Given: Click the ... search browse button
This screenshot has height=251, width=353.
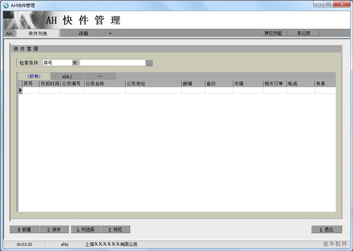Looking at the screenshot, I should click(x=149, y=63).
